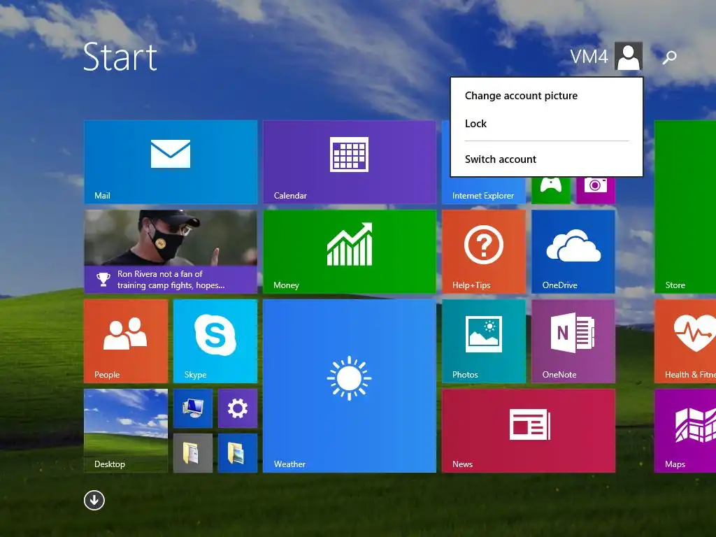
Task: Open the Store tile
Action: 685,206
